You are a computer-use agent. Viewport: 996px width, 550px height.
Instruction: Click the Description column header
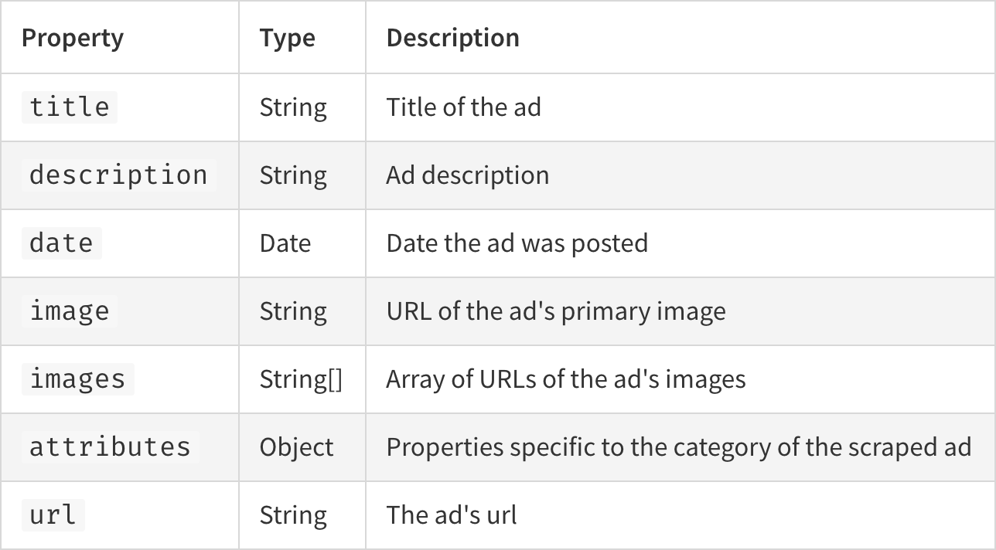[452, 38]
